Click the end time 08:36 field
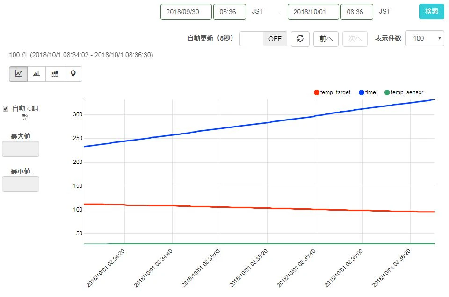Image resolution: width=449 pixels, height=297 pixels. [357, 12]
